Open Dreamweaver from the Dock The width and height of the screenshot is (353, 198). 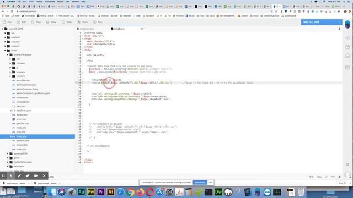pyautogui.click(x=218, y=192)
